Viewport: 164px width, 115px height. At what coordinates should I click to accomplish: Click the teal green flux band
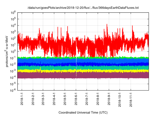point(83,68)
